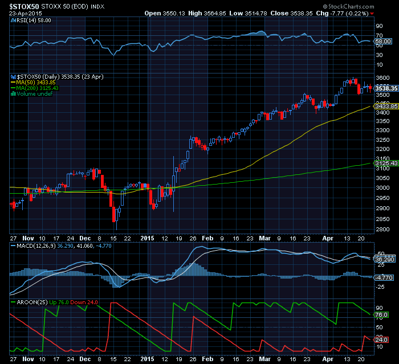Image resolution: width=399 pixels, height=364 pixels.
Task: Click the 24.0 red Aroon axis tag
Action: (x=381, y=340)
